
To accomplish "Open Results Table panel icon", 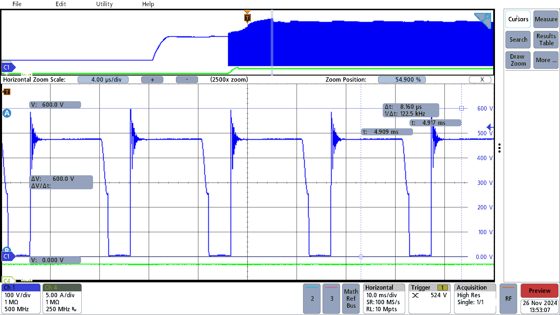I will click(x=546, y=40).
